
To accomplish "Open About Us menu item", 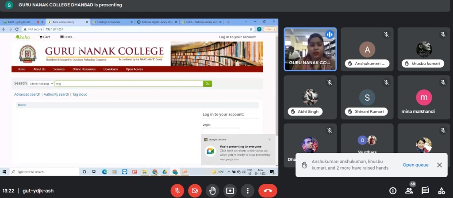I will [39, 69].
